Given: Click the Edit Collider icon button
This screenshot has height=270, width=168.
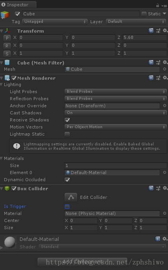Looking at the screenshot, I should 71,197.
